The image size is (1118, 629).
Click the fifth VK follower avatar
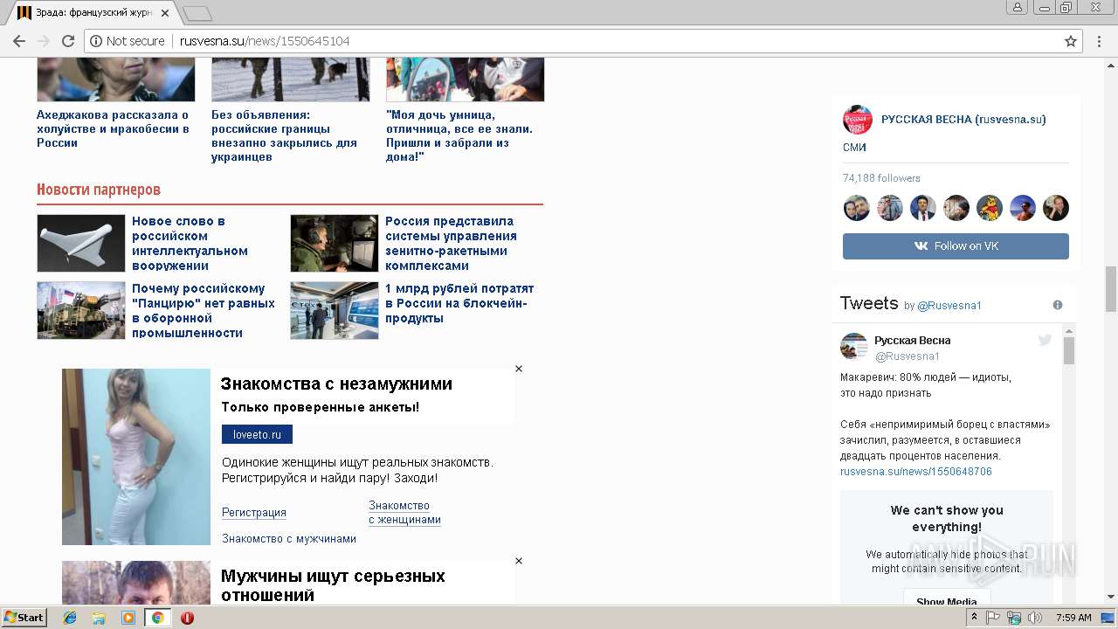pos(990,208)
